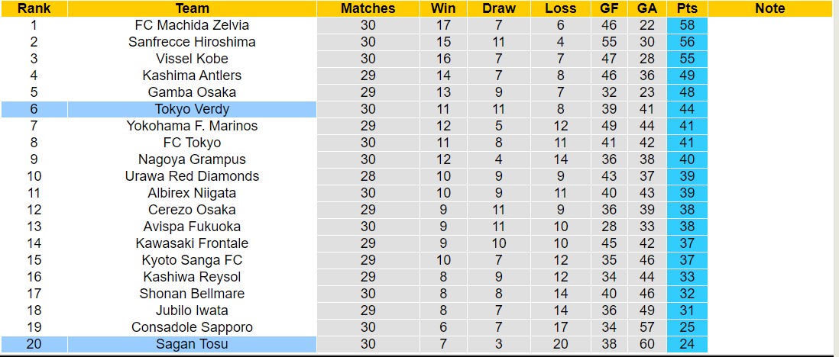Select the Matches column header
Viewport: 839px width, 357px height.
368,8
